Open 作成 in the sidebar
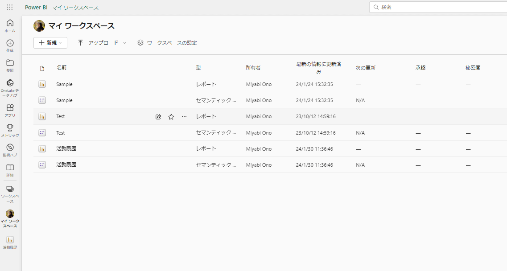Image resolution: width=507 pixels, height=271 pixels. 10,46
